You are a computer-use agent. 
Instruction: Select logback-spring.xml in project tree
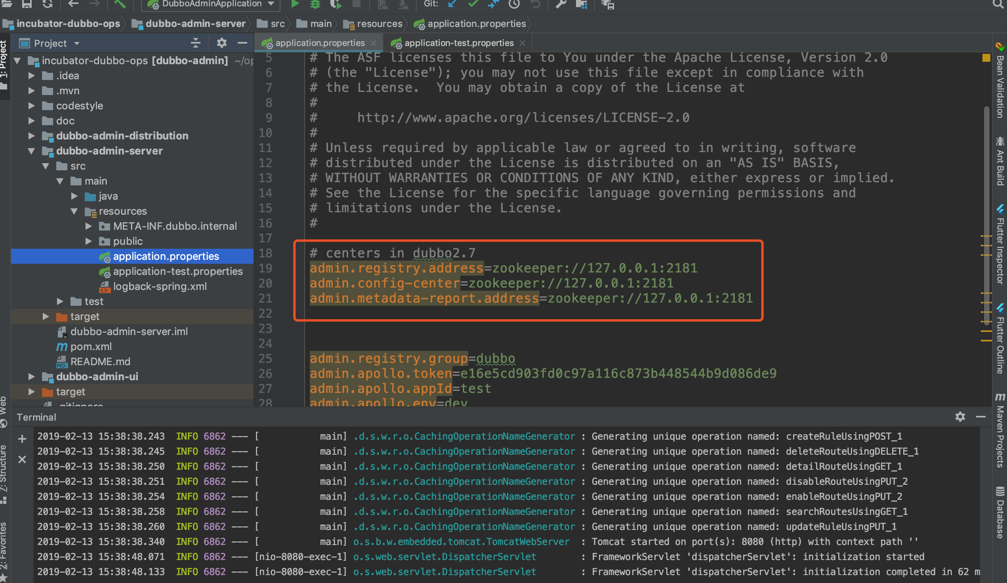coord(159,286)
